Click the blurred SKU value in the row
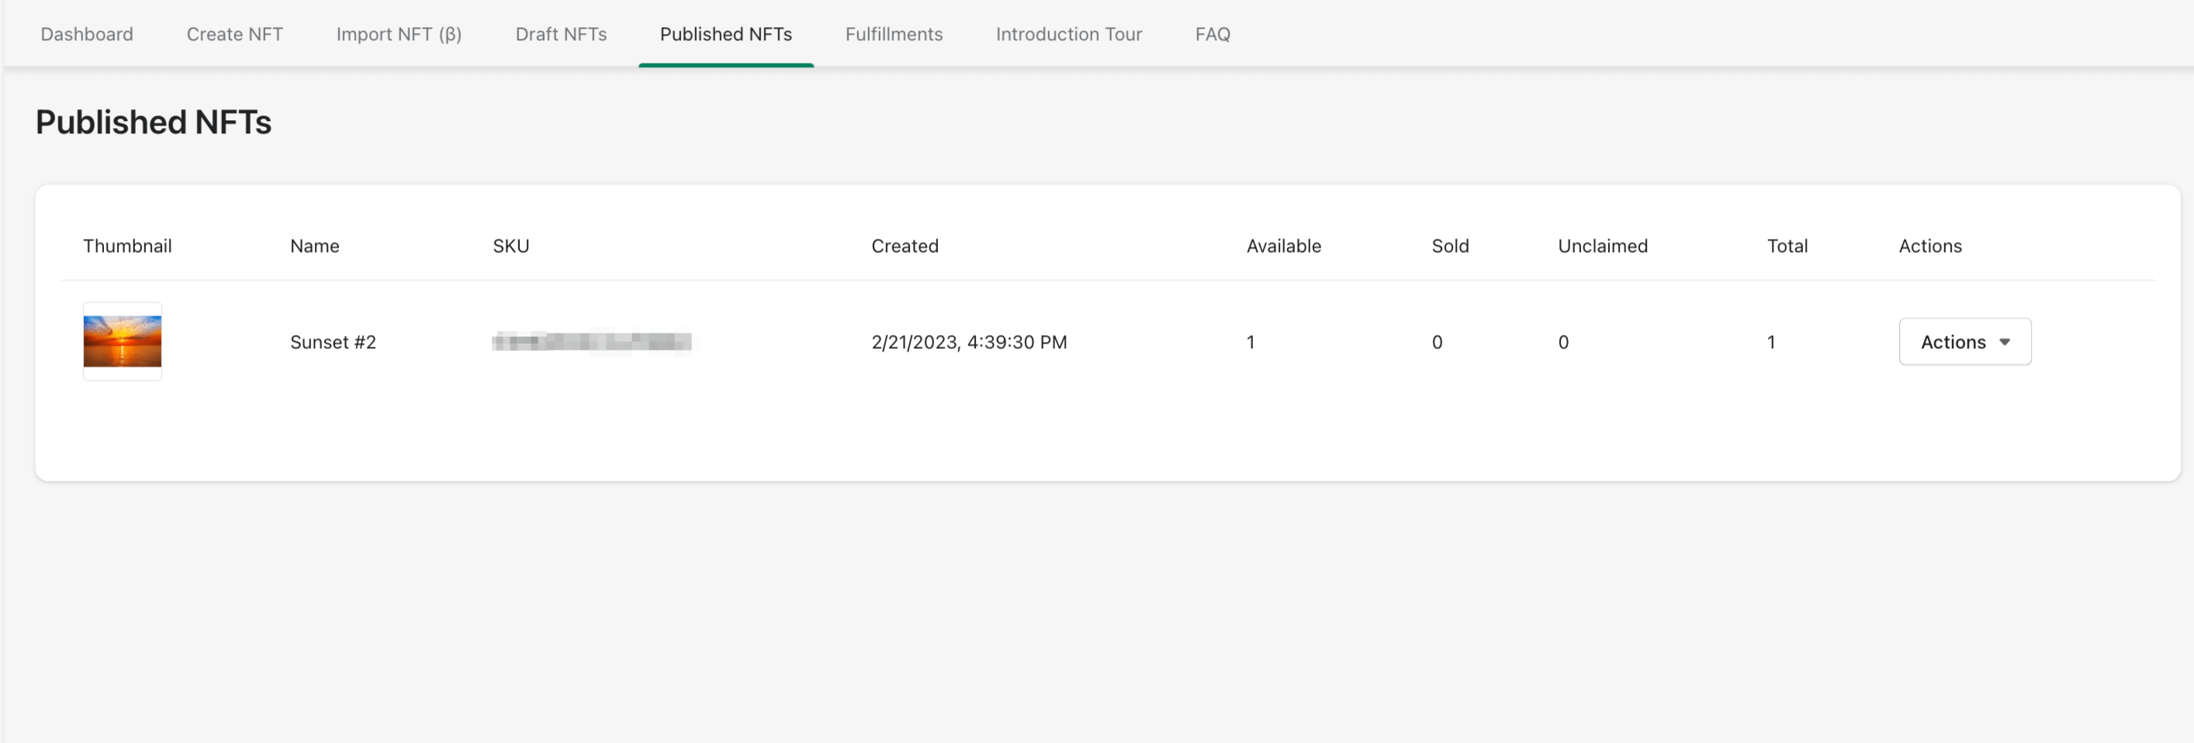Image resolution: width=2194 pixels, height=743 pixels. 591,342
